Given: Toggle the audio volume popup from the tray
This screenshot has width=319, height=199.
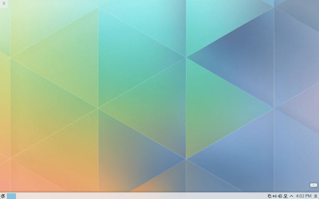Looking at the screenshot, I should 274,196.
